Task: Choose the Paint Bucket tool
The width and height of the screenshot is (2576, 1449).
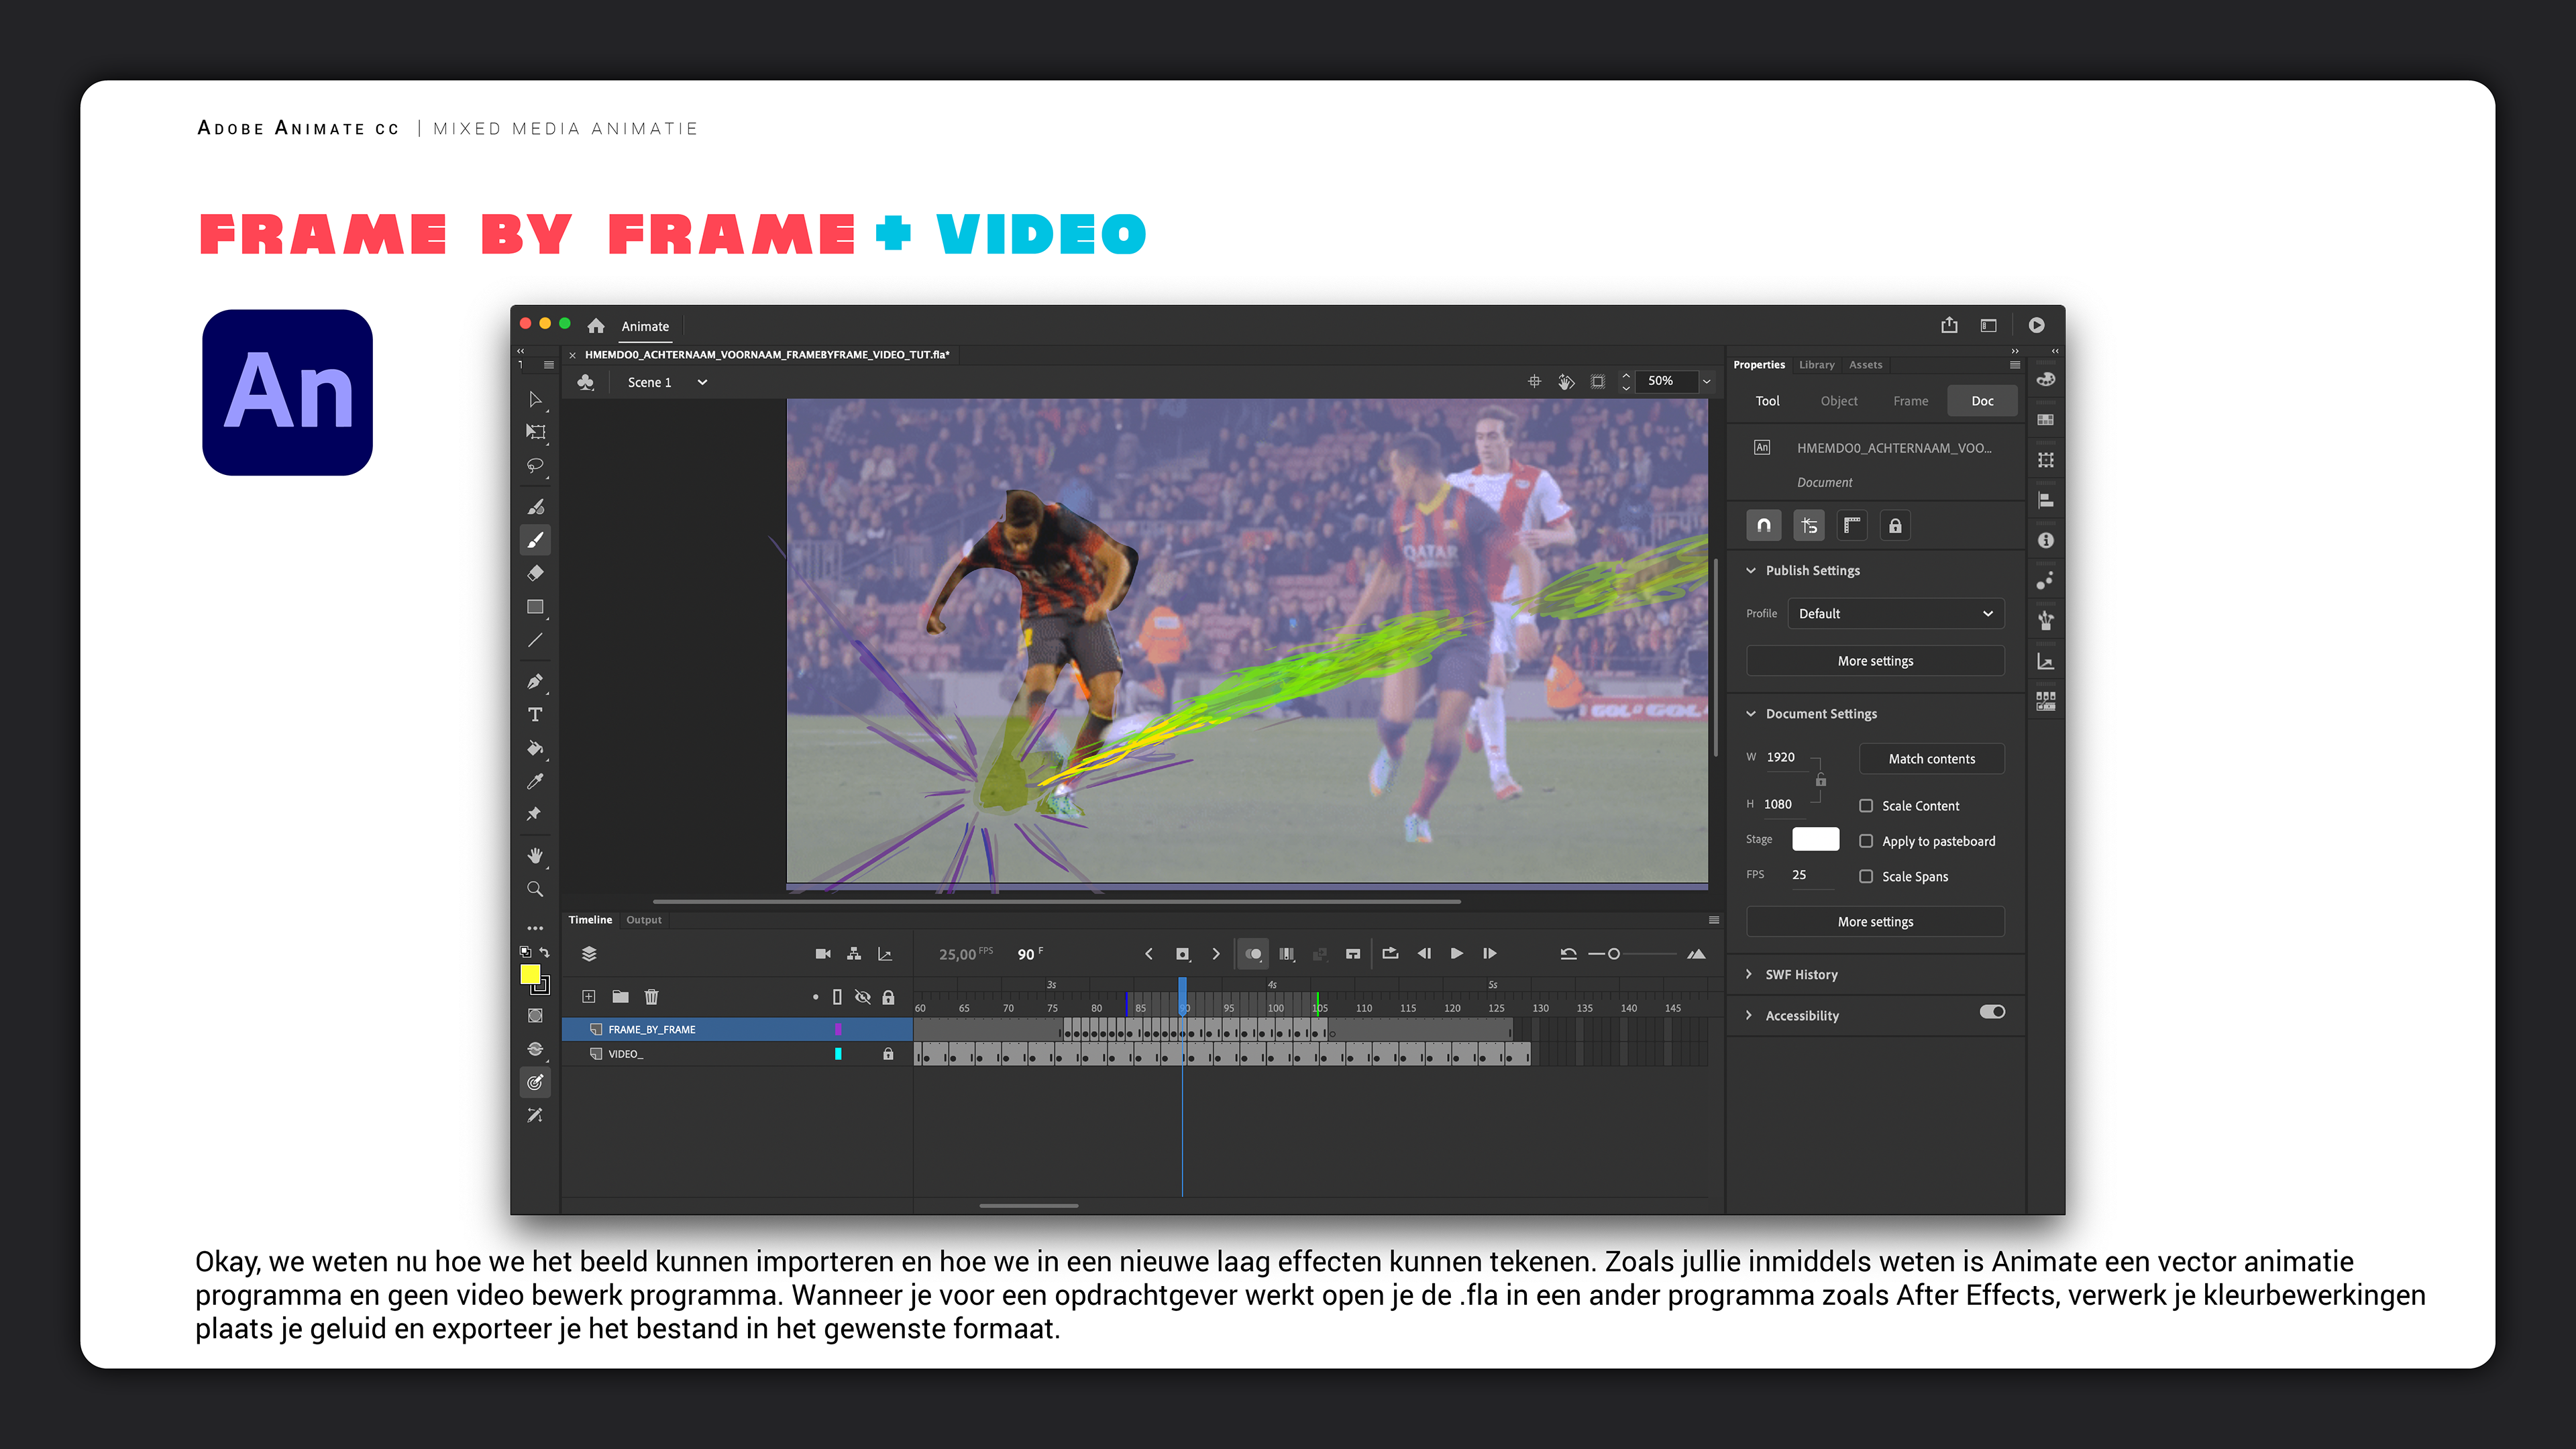Action: pos(535,748)
